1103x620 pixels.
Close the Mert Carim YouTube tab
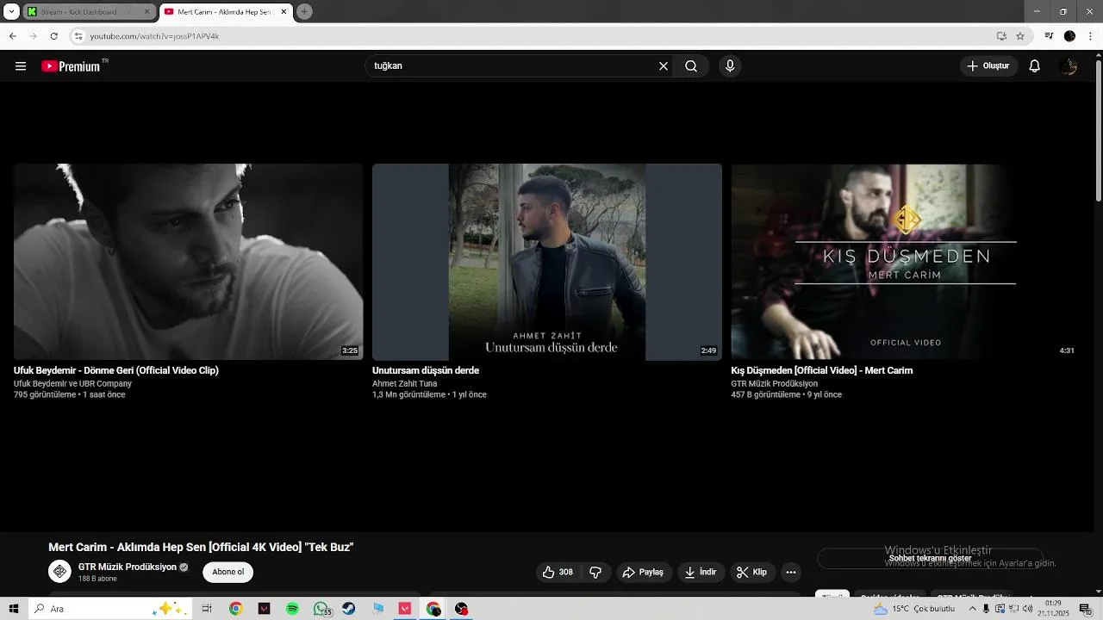(x=284, y=12)
